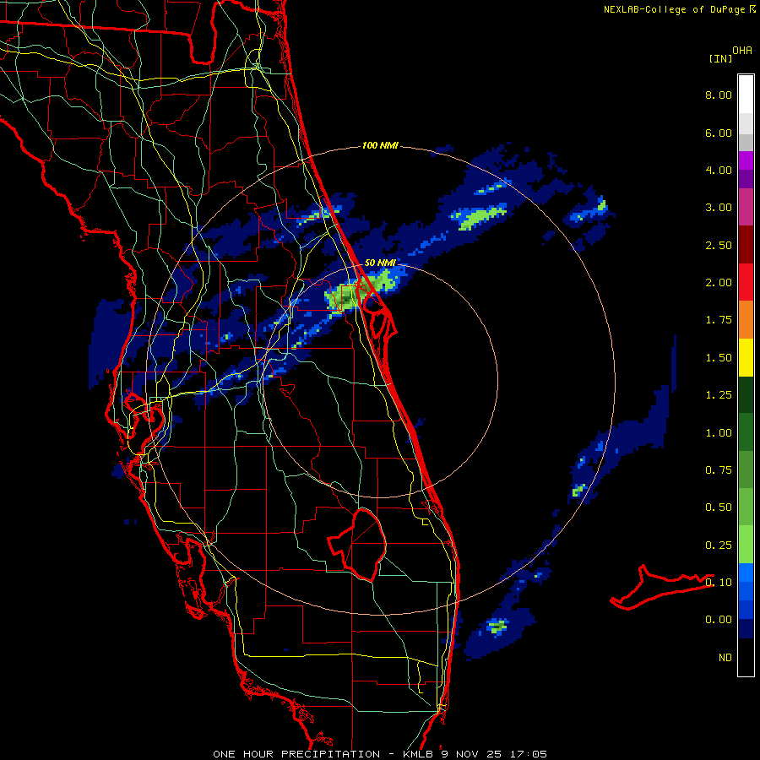Select the dark green 1.25 legend swatch
Screen dimensions: 760x760
[746, 395]
